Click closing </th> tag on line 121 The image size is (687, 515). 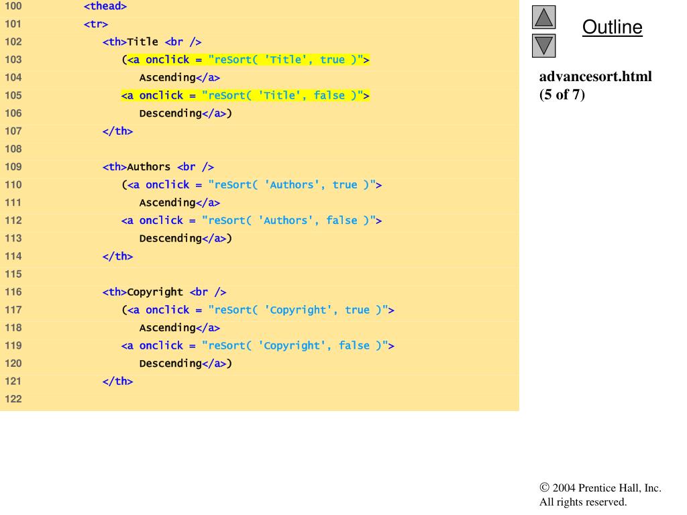117,381
